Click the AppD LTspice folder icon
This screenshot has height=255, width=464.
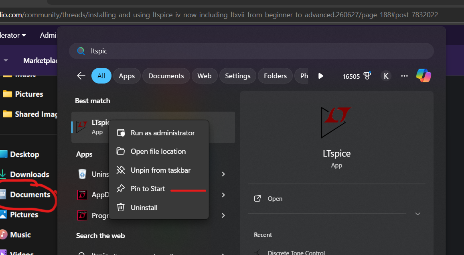[x=82, y=195]
